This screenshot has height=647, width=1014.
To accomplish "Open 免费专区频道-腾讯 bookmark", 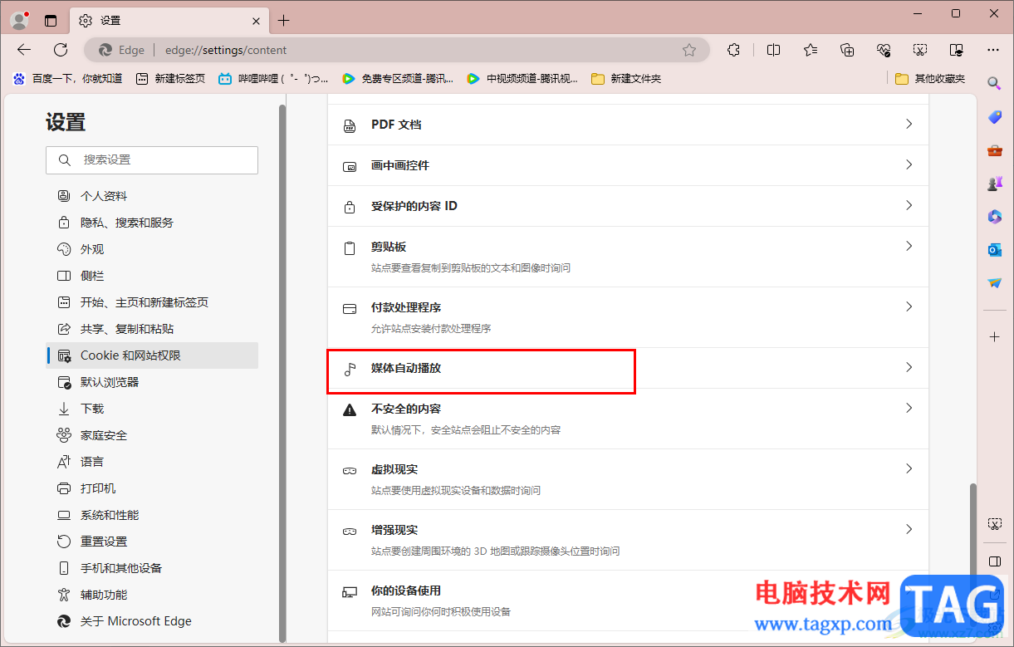I will (x=398, y=79).
